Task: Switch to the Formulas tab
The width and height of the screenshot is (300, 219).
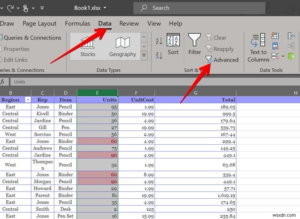Action: (x=78, y=23)
